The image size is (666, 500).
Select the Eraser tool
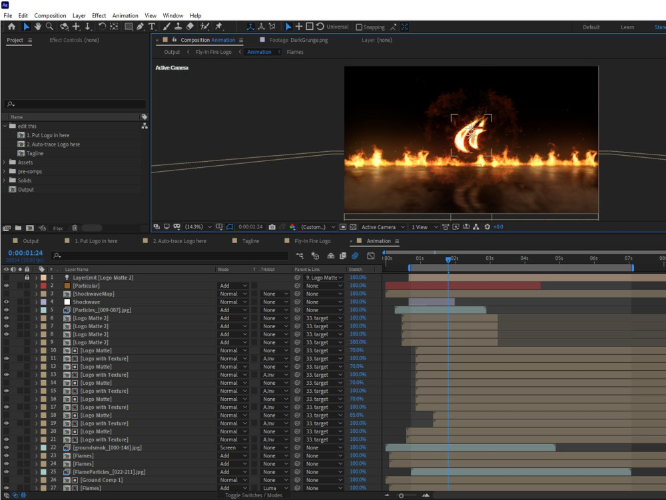[x=190, y=27]
